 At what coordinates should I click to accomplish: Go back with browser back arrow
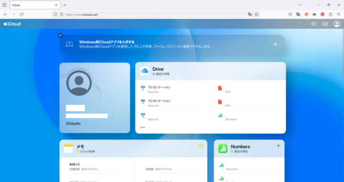click(5, 14)
